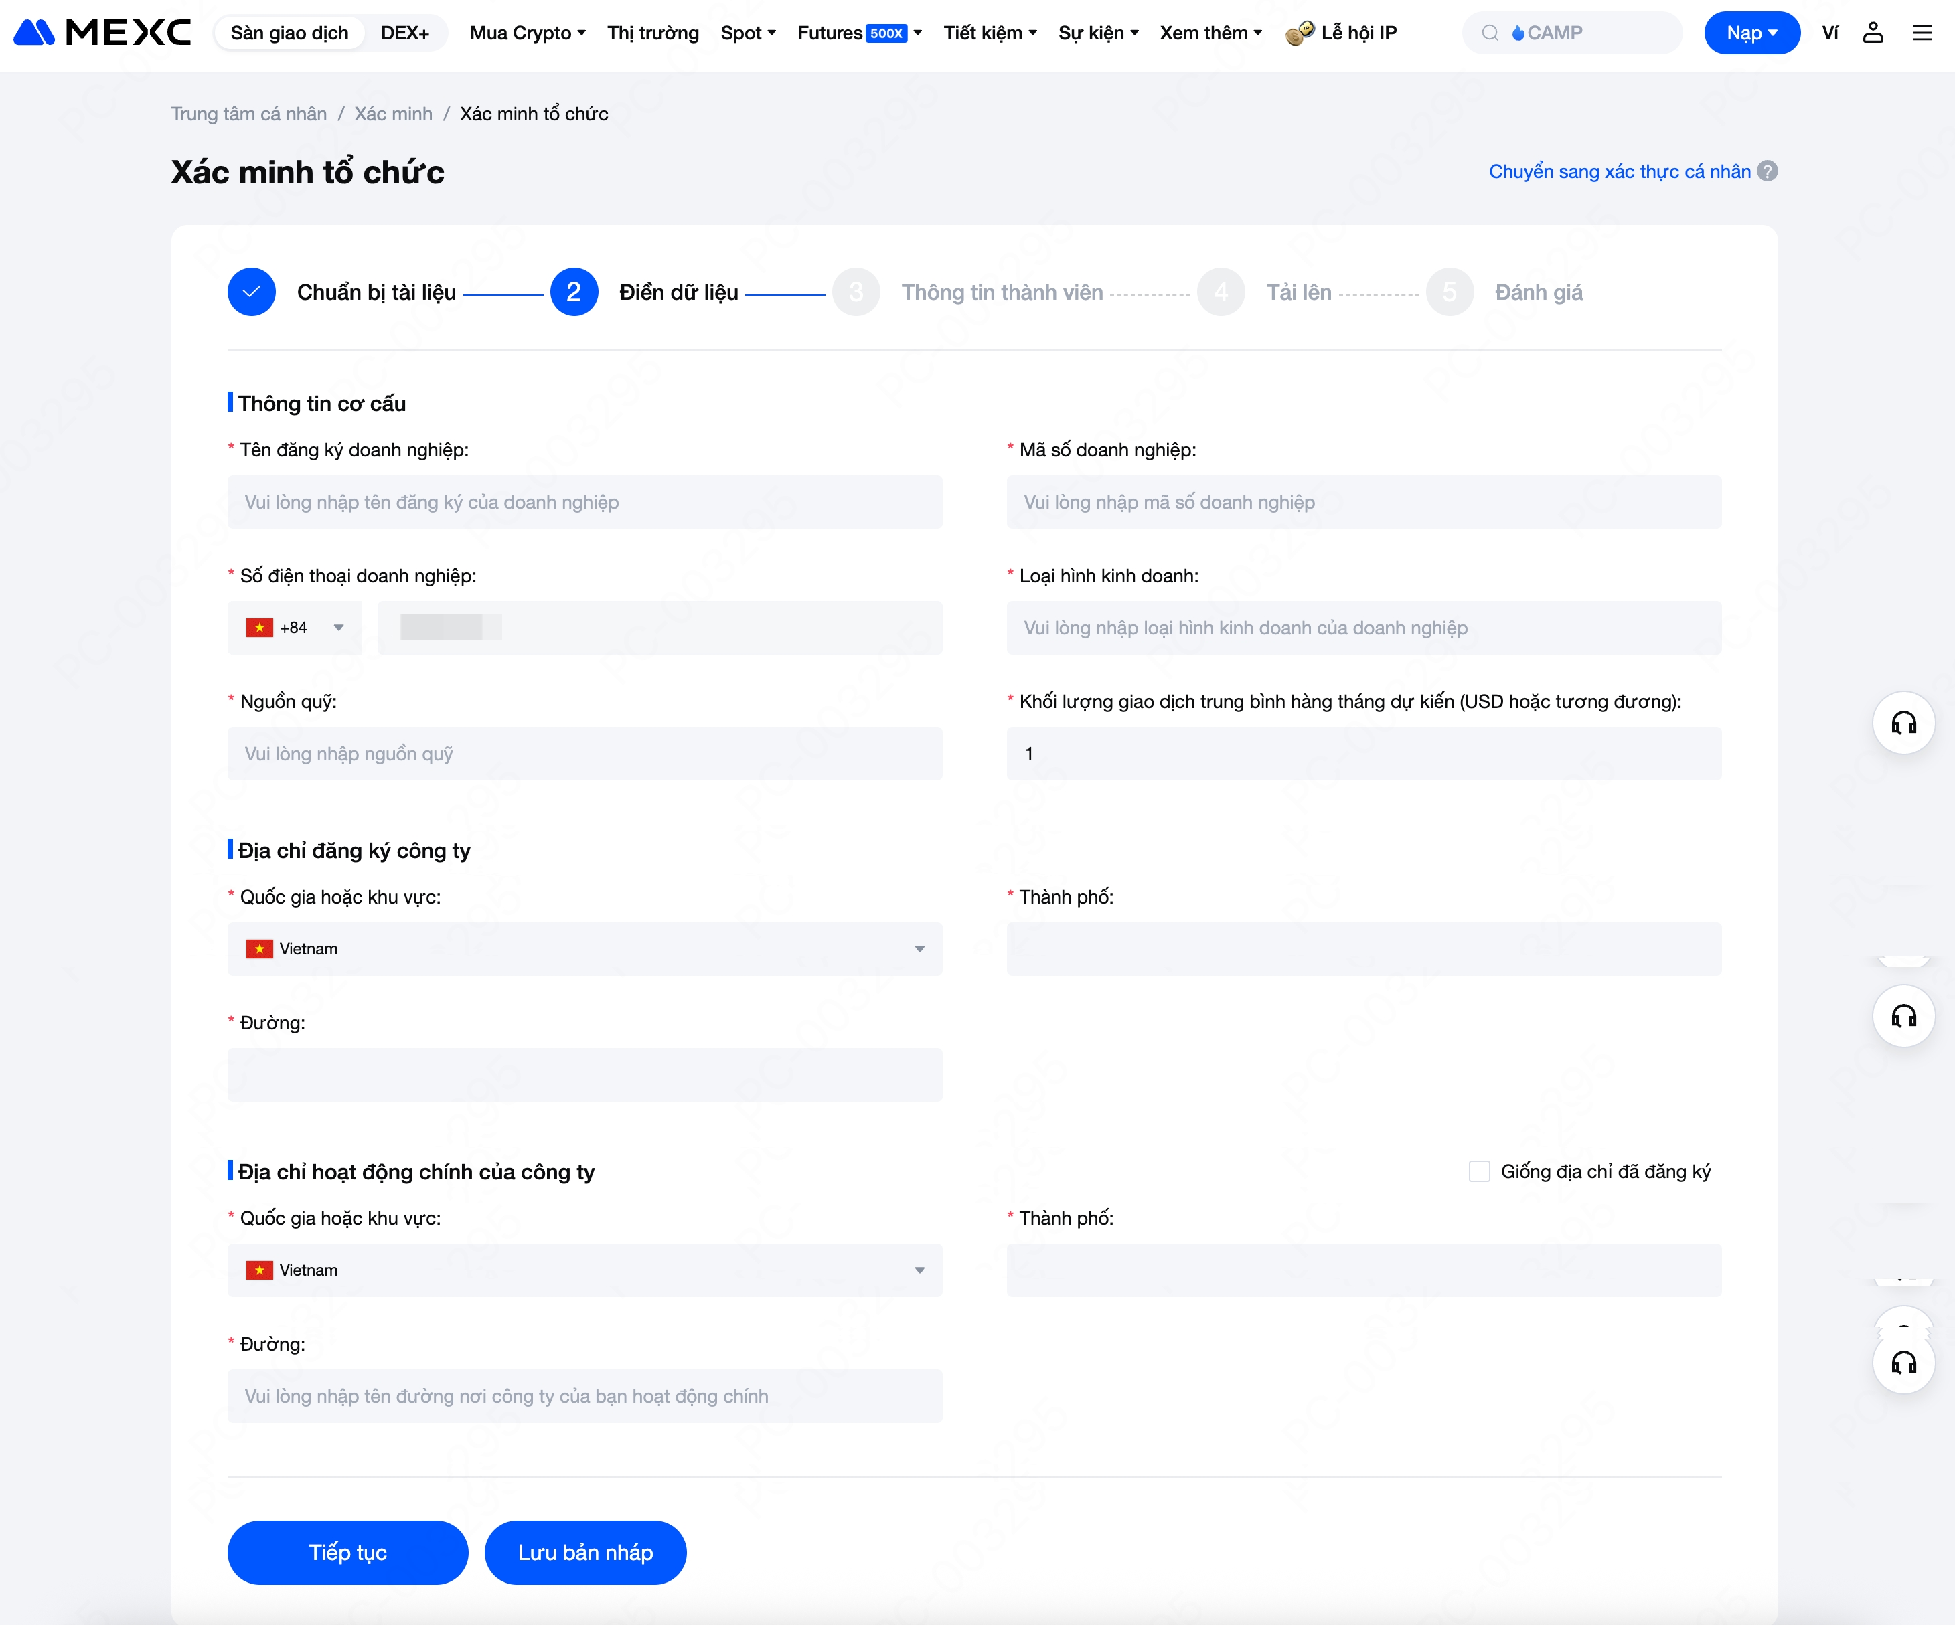Screen dimensions: 1955x1625
Task: Click the MEXC logo
Action: click(x=102, y=33)
